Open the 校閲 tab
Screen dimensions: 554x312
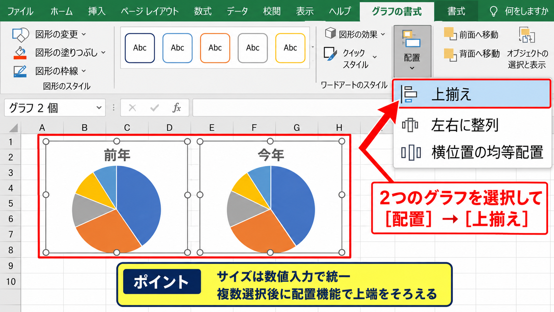pyautogui.click(x=272, y=11)
